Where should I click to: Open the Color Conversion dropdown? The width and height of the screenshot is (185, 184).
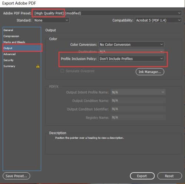coord(131,45)
